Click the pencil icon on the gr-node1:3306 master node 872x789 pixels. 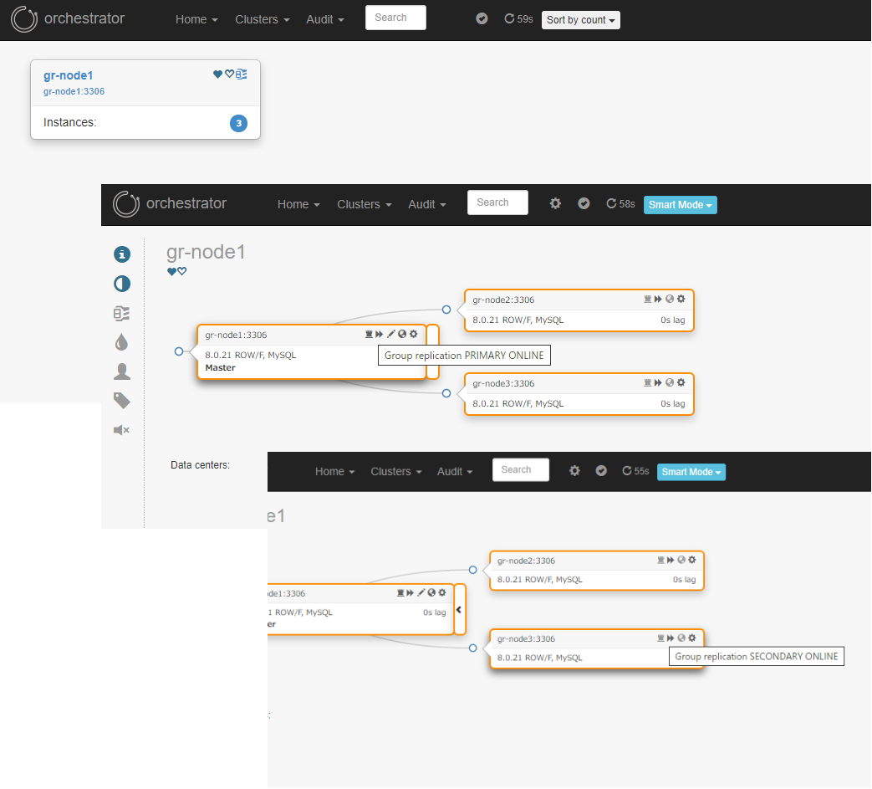point(391,334)
